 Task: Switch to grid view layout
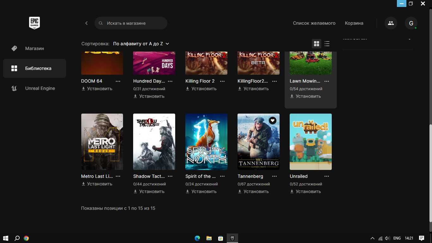coord(317,44)
